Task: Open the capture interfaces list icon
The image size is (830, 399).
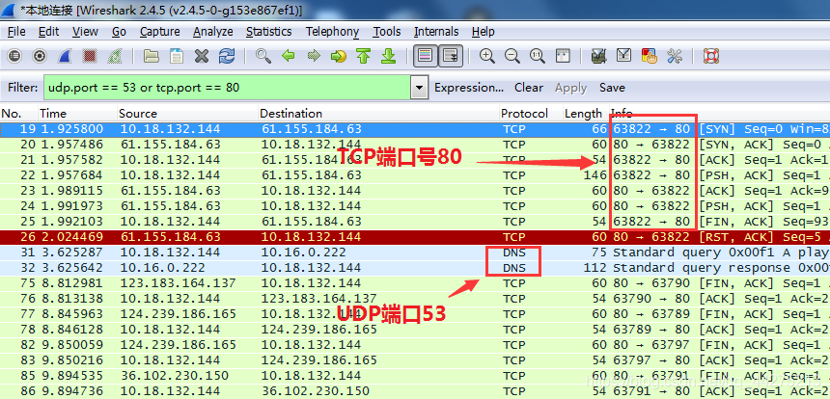Action: 14,56
